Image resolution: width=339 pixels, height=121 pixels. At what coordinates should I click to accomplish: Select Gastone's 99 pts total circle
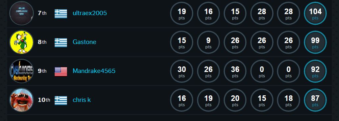pyautogui.click(x=315, y=42)
